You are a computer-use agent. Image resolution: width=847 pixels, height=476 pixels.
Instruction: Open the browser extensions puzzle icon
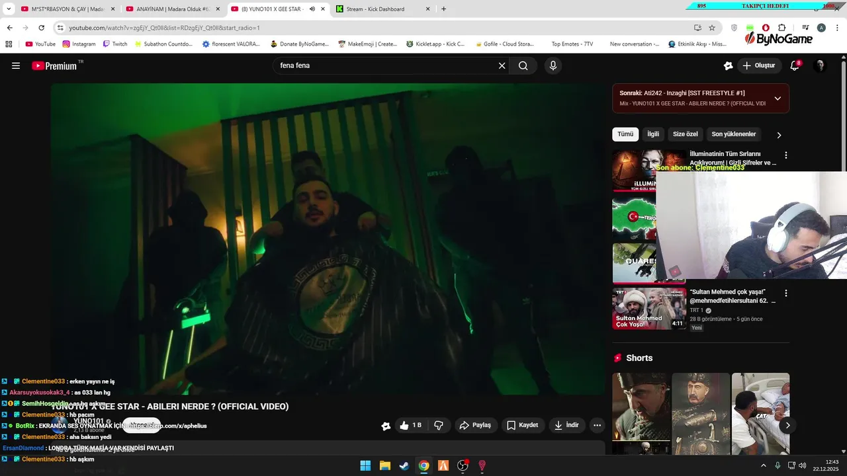coord(781,28)
